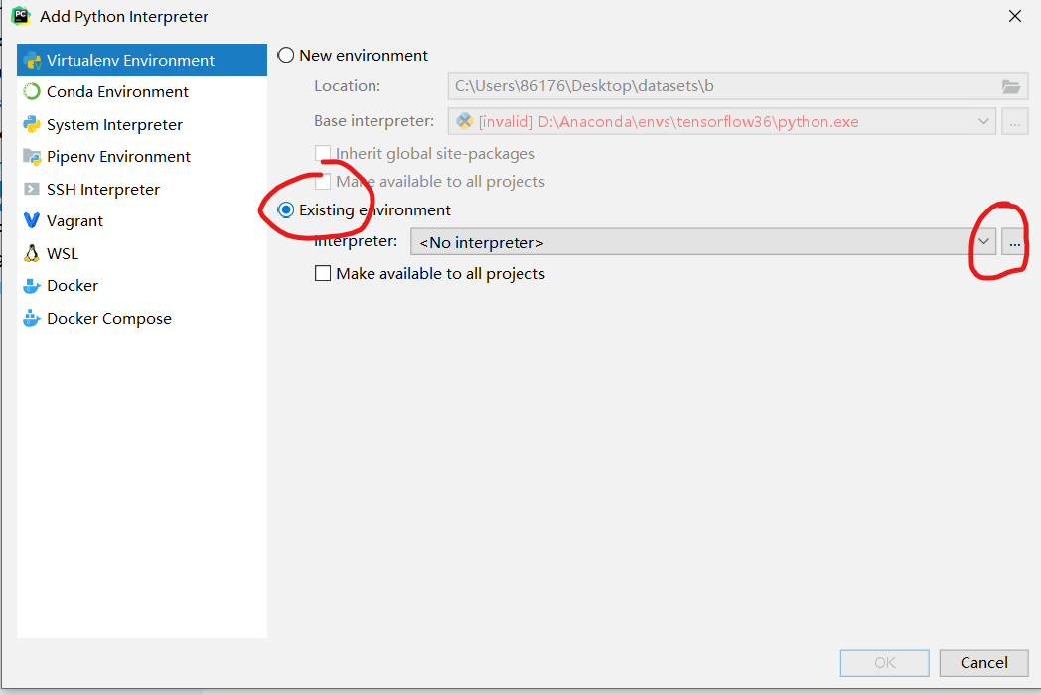Image resolution: width=1041 pixels, height=695 pixels.
Task: Choose the Vagrant option
Action: click(142, 220)
